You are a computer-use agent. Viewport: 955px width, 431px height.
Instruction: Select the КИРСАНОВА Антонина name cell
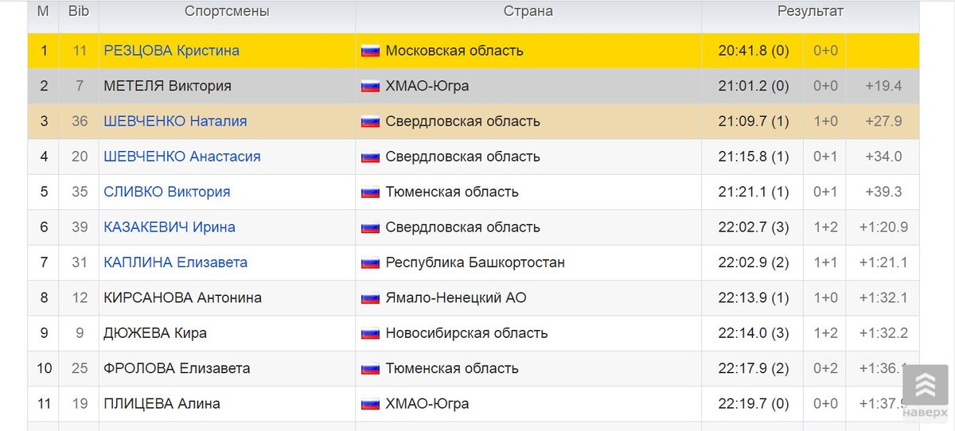tap(227, 298)
